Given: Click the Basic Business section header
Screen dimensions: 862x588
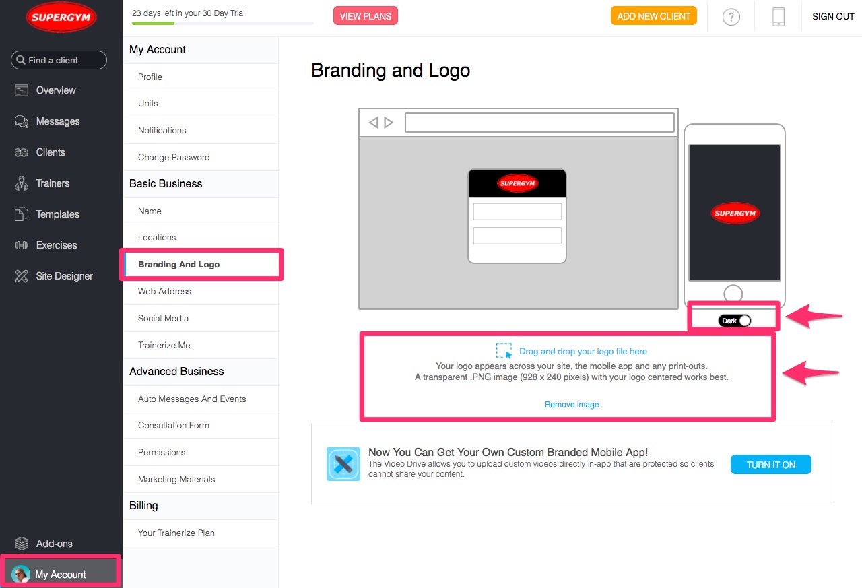Looking at the screenshot, I should tap(166, 183).
